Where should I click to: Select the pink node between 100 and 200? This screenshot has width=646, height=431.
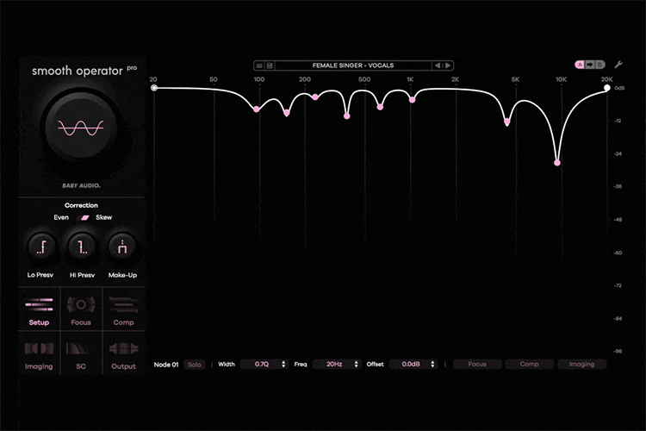point(287,113)
